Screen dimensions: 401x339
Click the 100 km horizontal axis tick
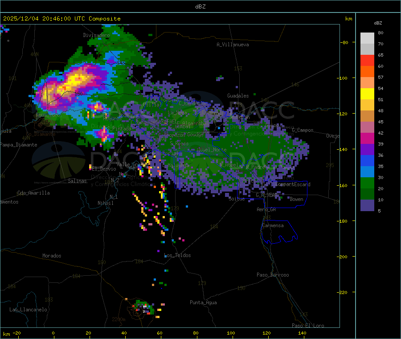tap(231, 333)
